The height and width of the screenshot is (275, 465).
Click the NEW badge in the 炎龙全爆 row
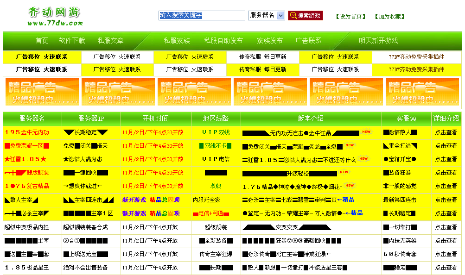pos(349,145)
